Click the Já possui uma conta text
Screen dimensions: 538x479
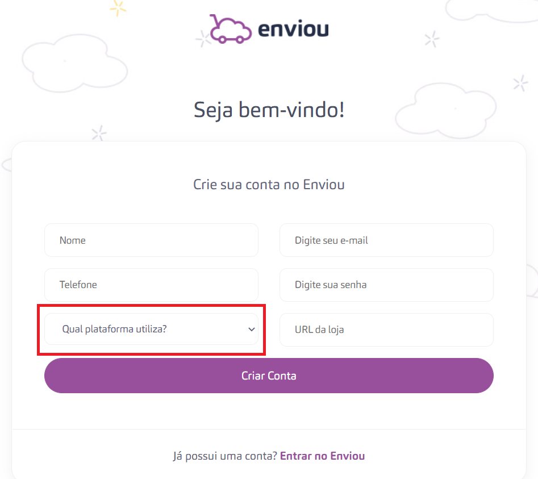(225, 456)
